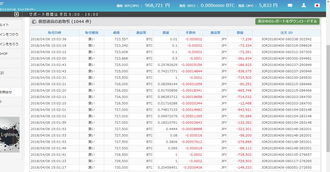Click the JPY amount -7,236

tap(246, 39)
